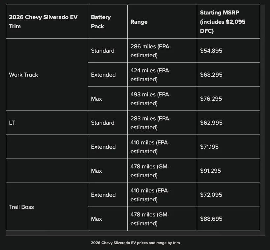Select the $68,295 price cell
Image resolution: width=270 pixels, height=250 pixels.
(228, 75)
